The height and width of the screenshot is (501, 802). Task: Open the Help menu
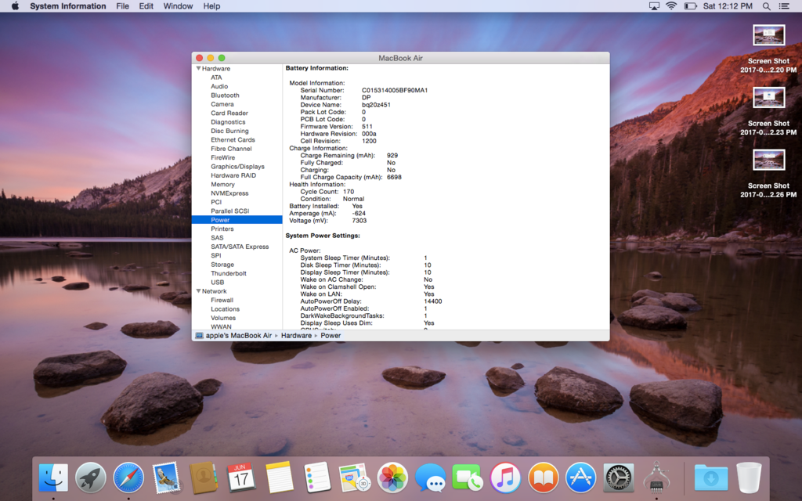tap(211, 6)
